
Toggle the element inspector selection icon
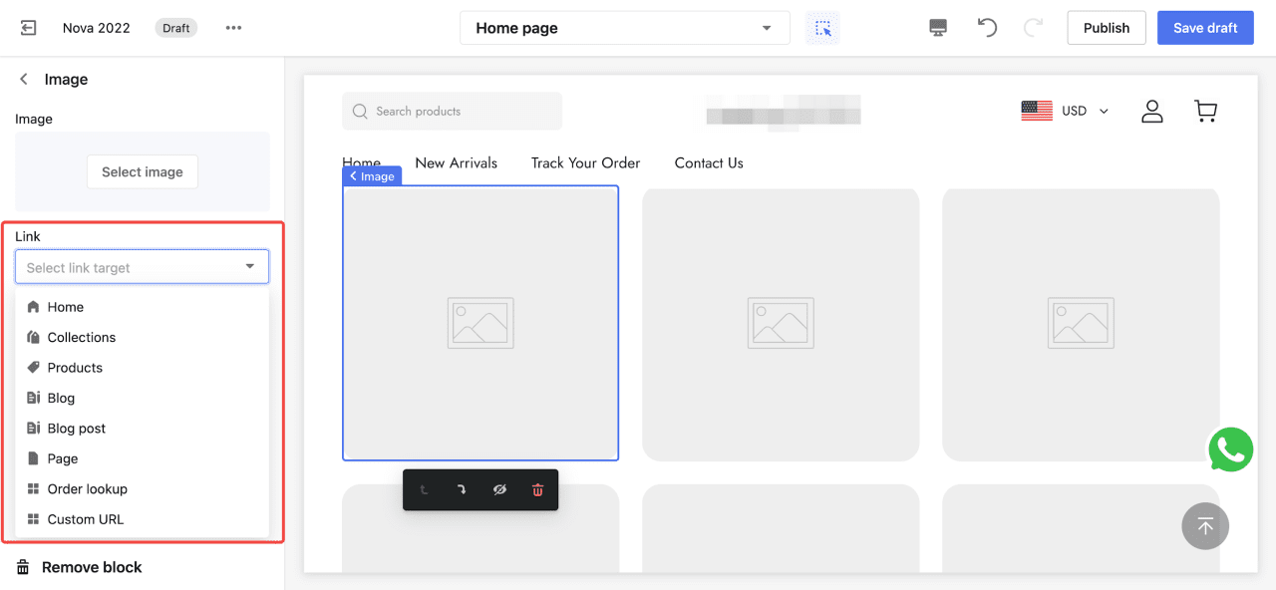822,28
